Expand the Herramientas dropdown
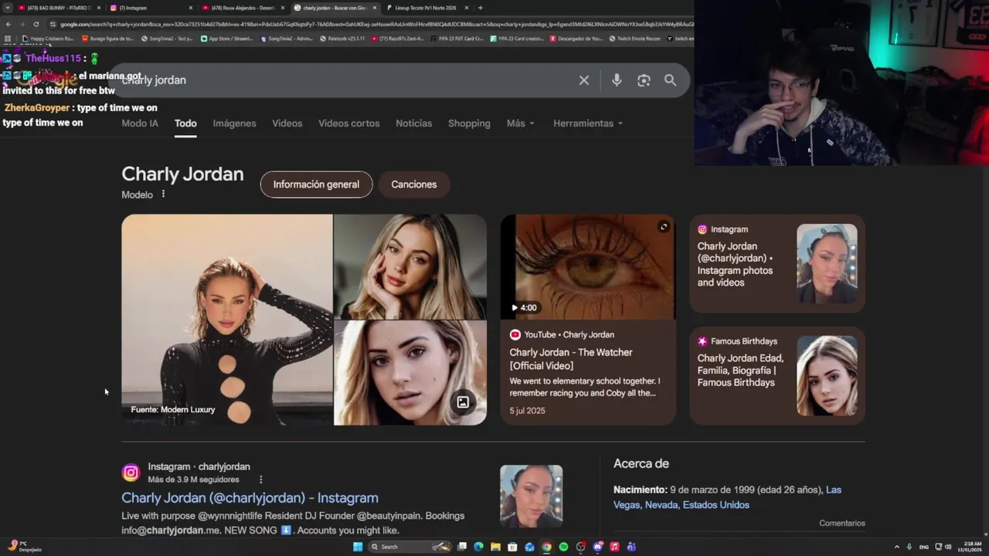 [588, 124]
